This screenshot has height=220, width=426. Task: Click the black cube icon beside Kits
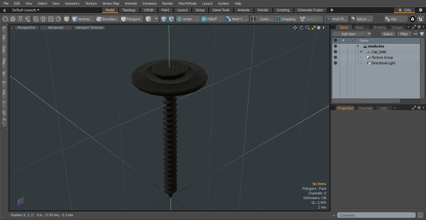click(413, 19)
